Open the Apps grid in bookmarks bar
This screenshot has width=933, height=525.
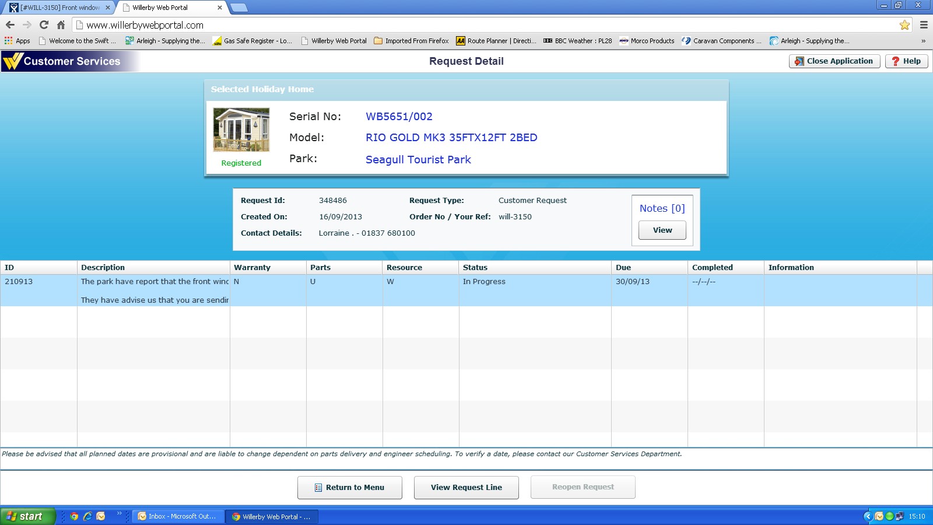[x=17, y=41]
